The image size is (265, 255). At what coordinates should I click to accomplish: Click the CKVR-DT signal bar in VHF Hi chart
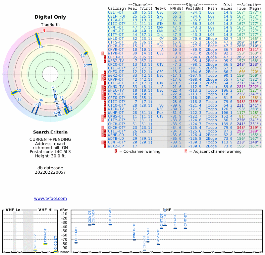(x=45, y=244)
